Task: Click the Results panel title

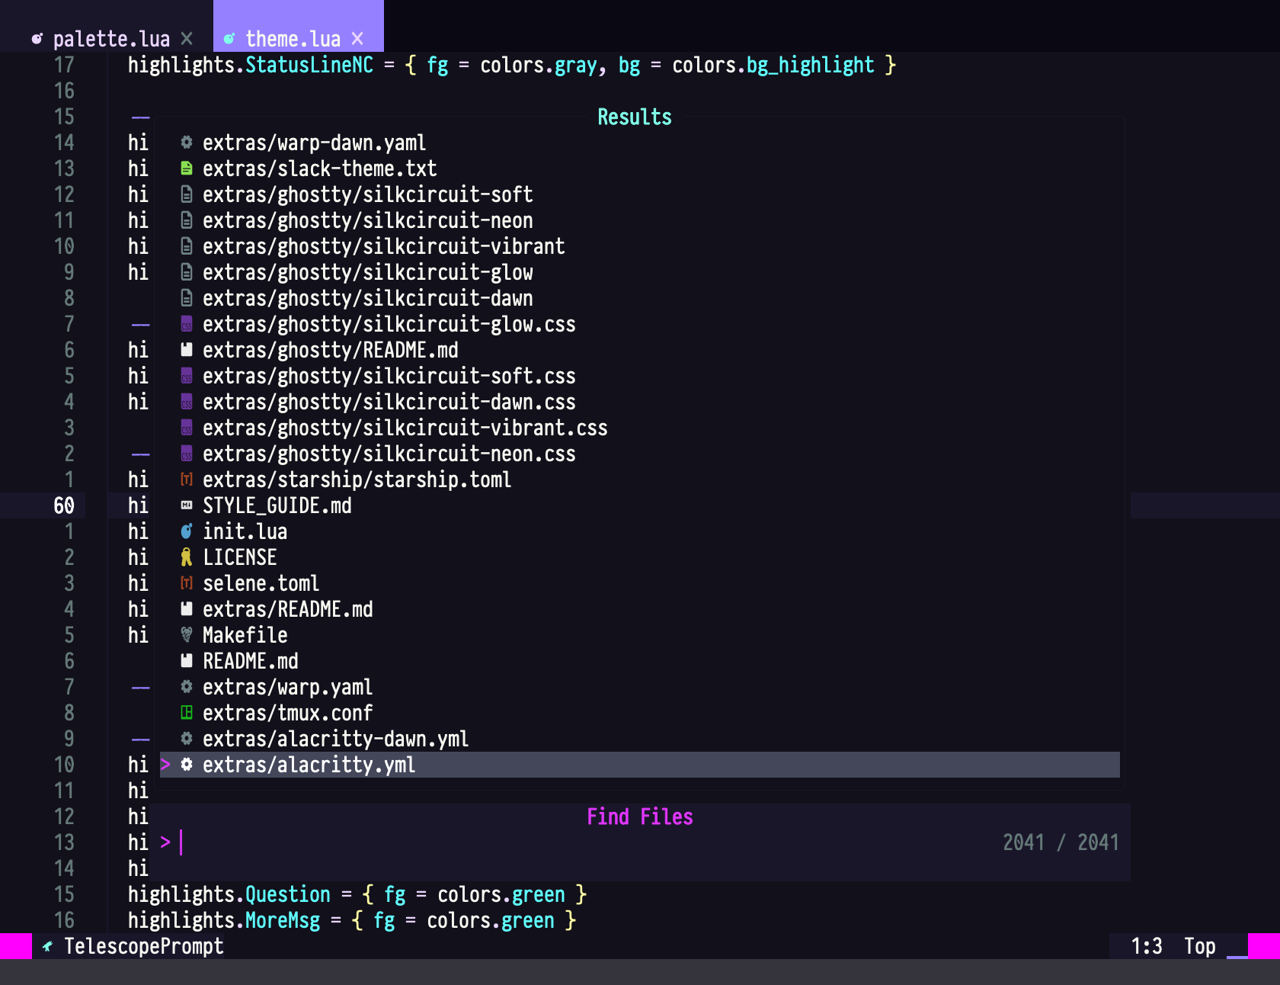Action: (634, 117)
